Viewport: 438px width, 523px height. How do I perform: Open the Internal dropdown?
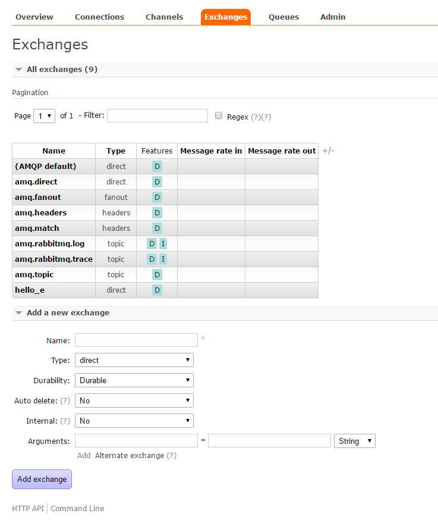coord(134,421)
